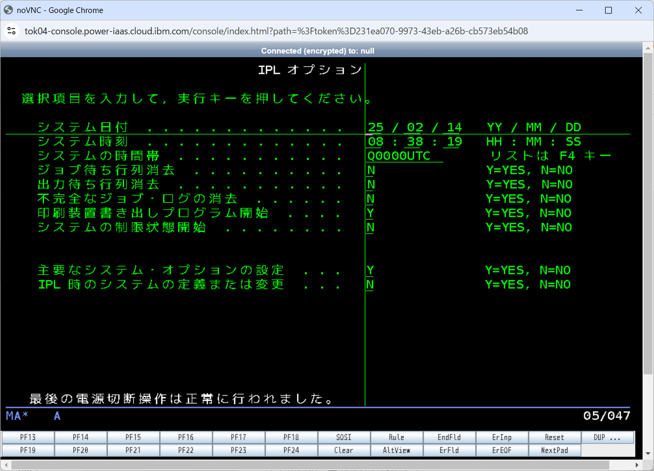Click the vertical scrollbar of the page

point(648,213)
